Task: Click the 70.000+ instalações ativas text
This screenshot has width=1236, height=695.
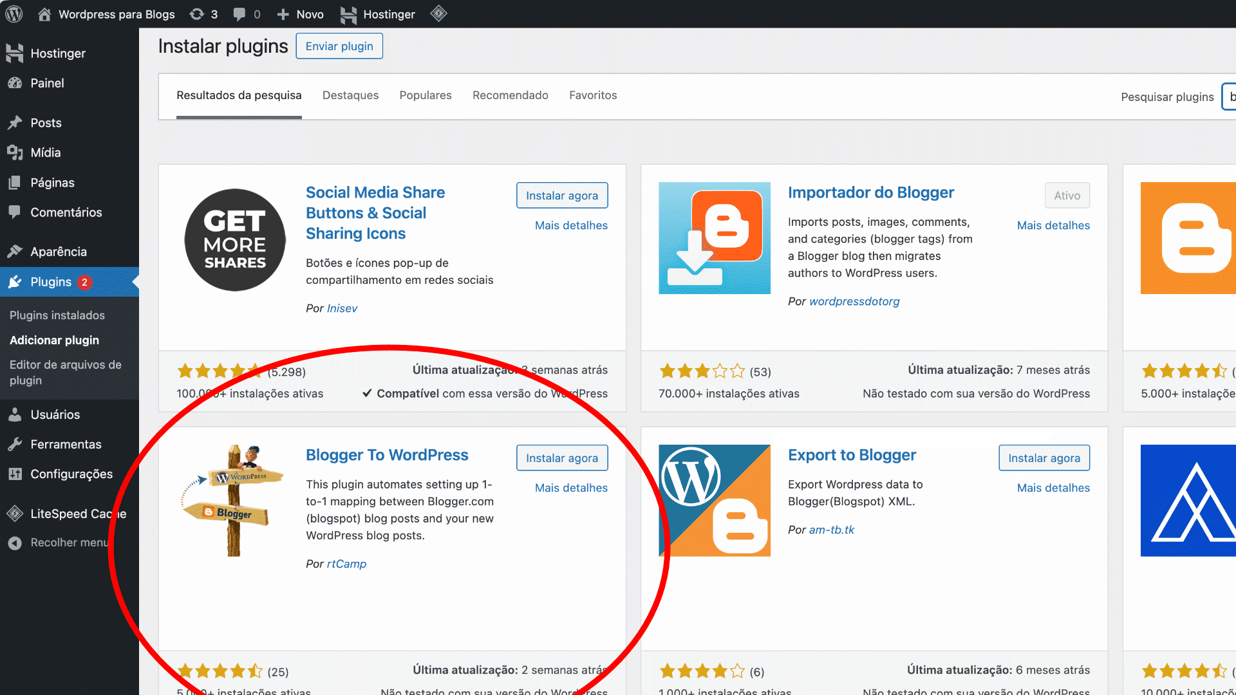Action: 729,393
